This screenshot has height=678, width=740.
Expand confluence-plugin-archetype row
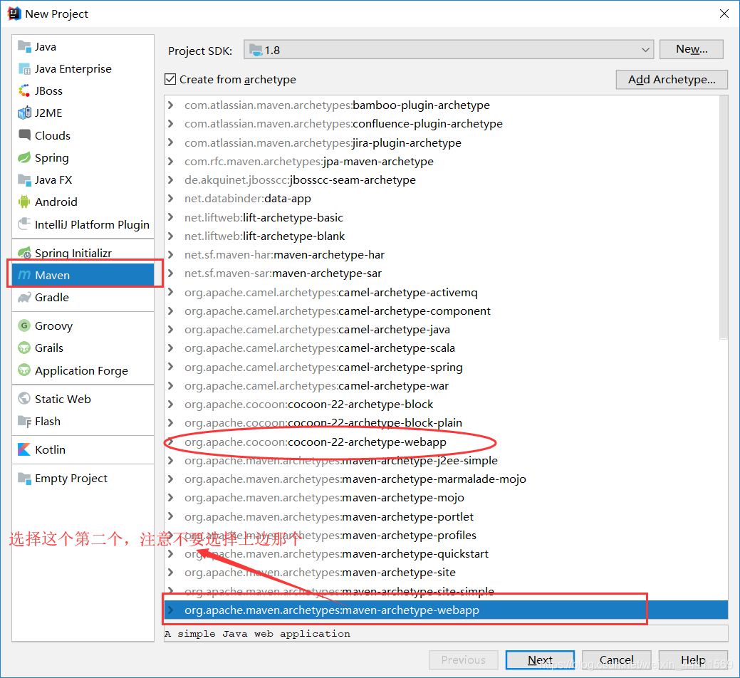click(x=171, y=124)
